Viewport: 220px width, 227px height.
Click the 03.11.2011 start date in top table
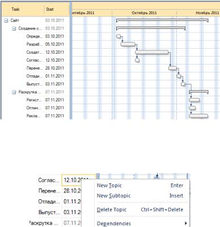[54, 84]
